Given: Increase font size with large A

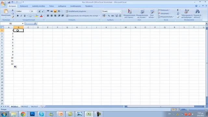Looking at the screenshot, I should coord(39,11).
